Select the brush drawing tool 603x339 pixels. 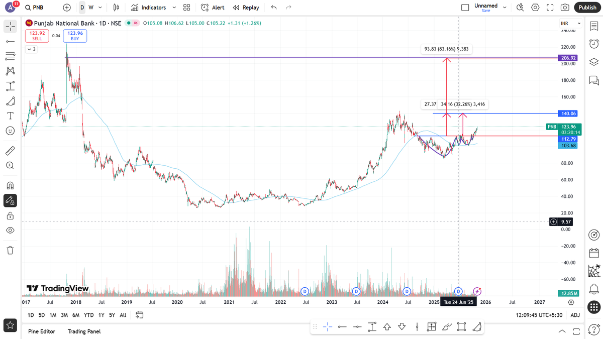(x=10, y=101)
